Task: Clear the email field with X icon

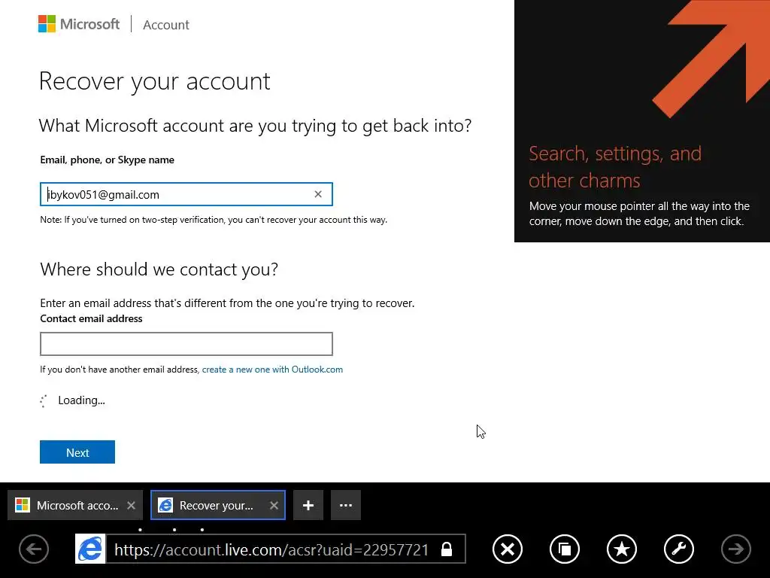Action: pos(318,194)
